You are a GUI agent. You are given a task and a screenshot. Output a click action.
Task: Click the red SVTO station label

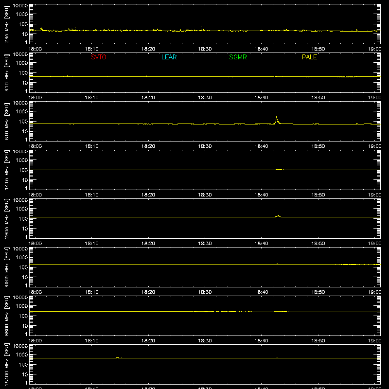tap(99, 57)
